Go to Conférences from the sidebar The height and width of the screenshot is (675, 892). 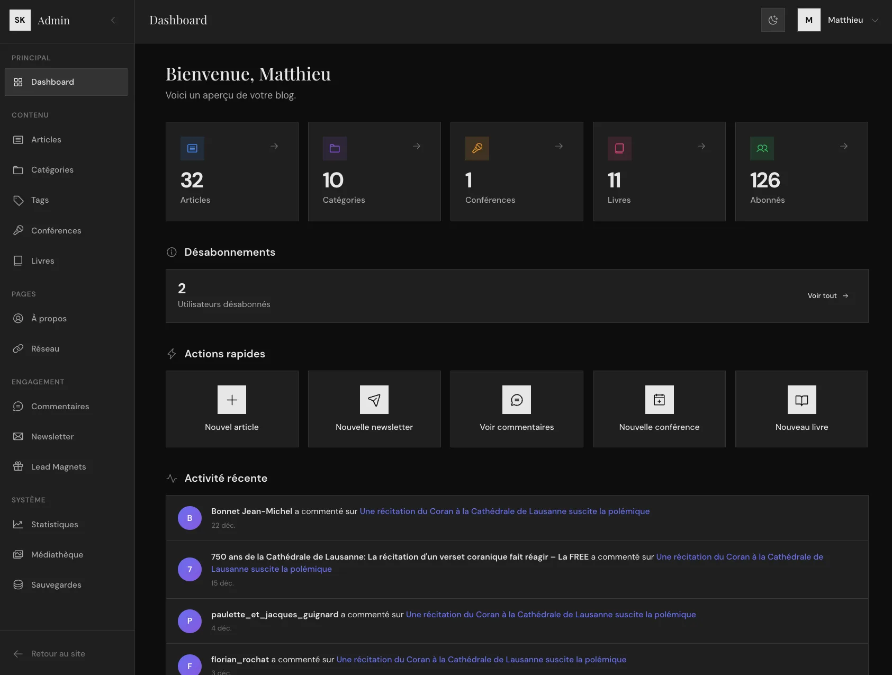tap(56, 230)
